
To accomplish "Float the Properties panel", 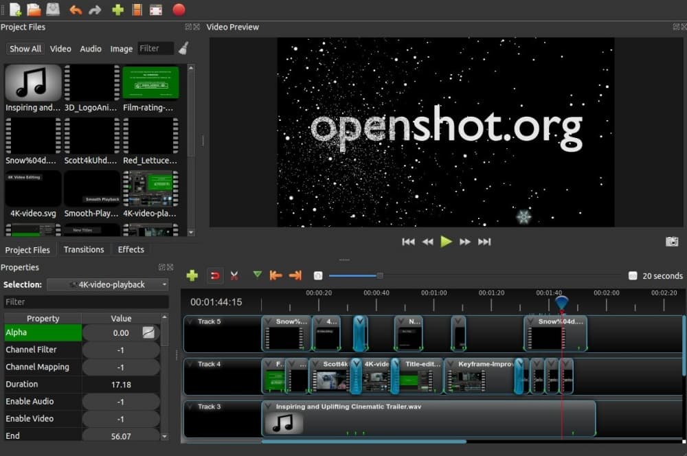I will tap(161, 266).
